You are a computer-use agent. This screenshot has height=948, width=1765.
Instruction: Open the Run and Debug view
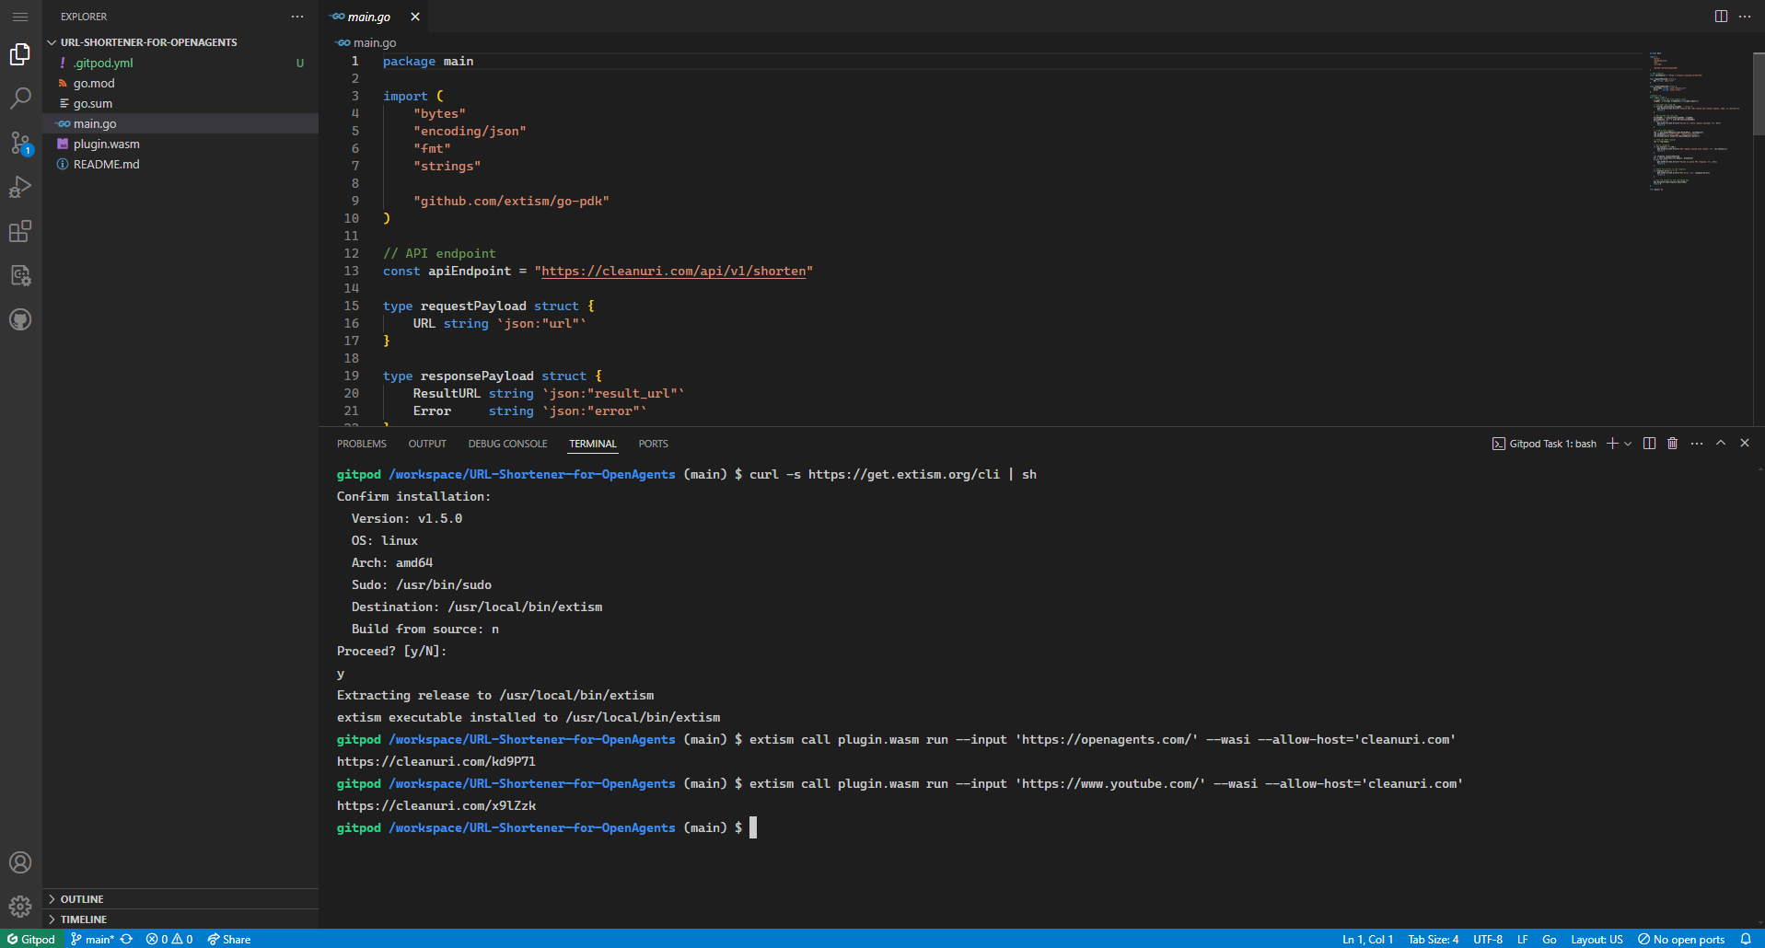tap(20, 187)
